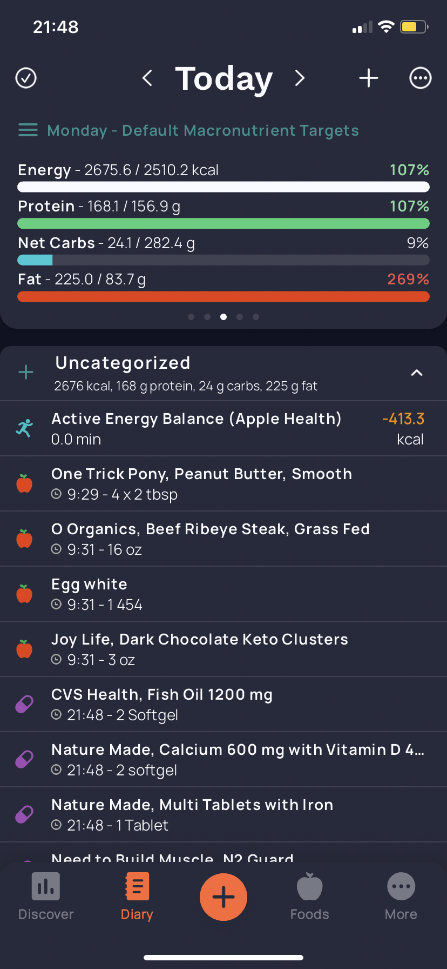This screenshot has width=447, height=969.
Task: Add item to Uncategorized with green plus
Action: (x=26, y=372)
